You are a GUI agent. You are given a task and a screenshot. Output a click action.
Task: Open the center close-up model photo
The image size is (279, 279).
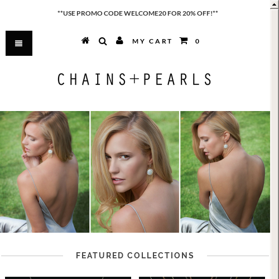pos(135,172)
